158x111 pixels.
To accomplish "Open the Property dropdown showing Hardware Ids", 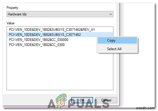I will click(x=60, y=14).
